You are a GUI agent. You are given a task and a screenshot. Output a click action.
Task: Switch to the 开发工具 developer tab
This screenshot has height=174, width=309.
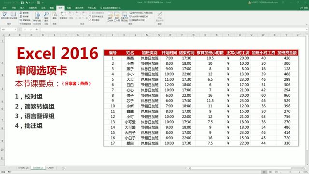(92, 8)
